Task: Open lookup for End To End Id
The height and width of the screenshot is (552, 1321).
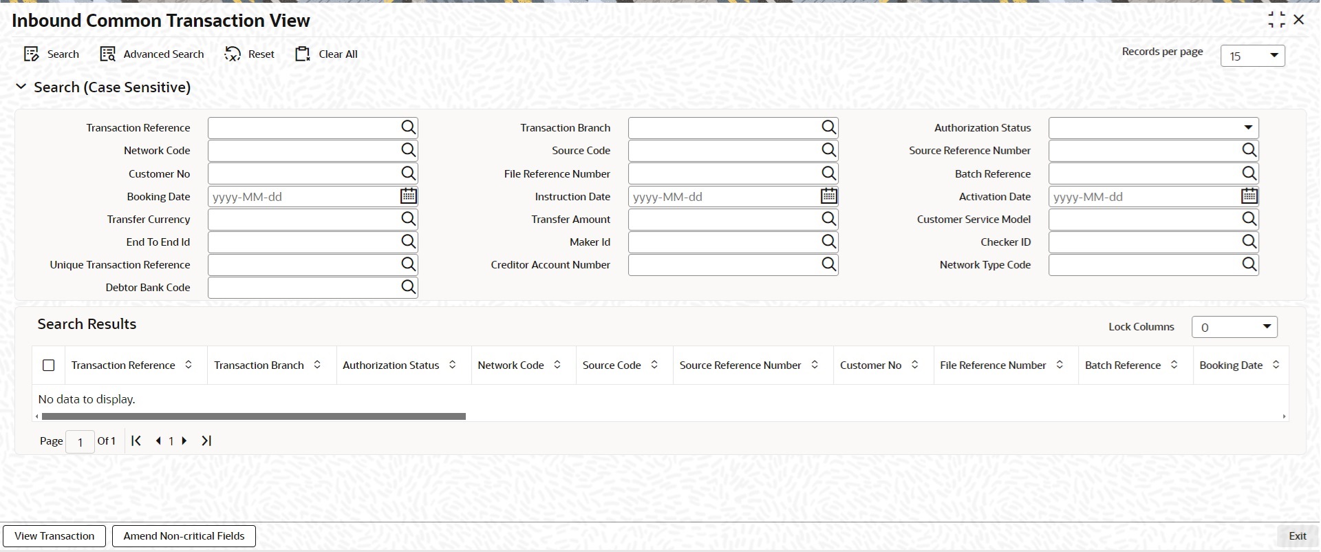Action: click(409, 242)
